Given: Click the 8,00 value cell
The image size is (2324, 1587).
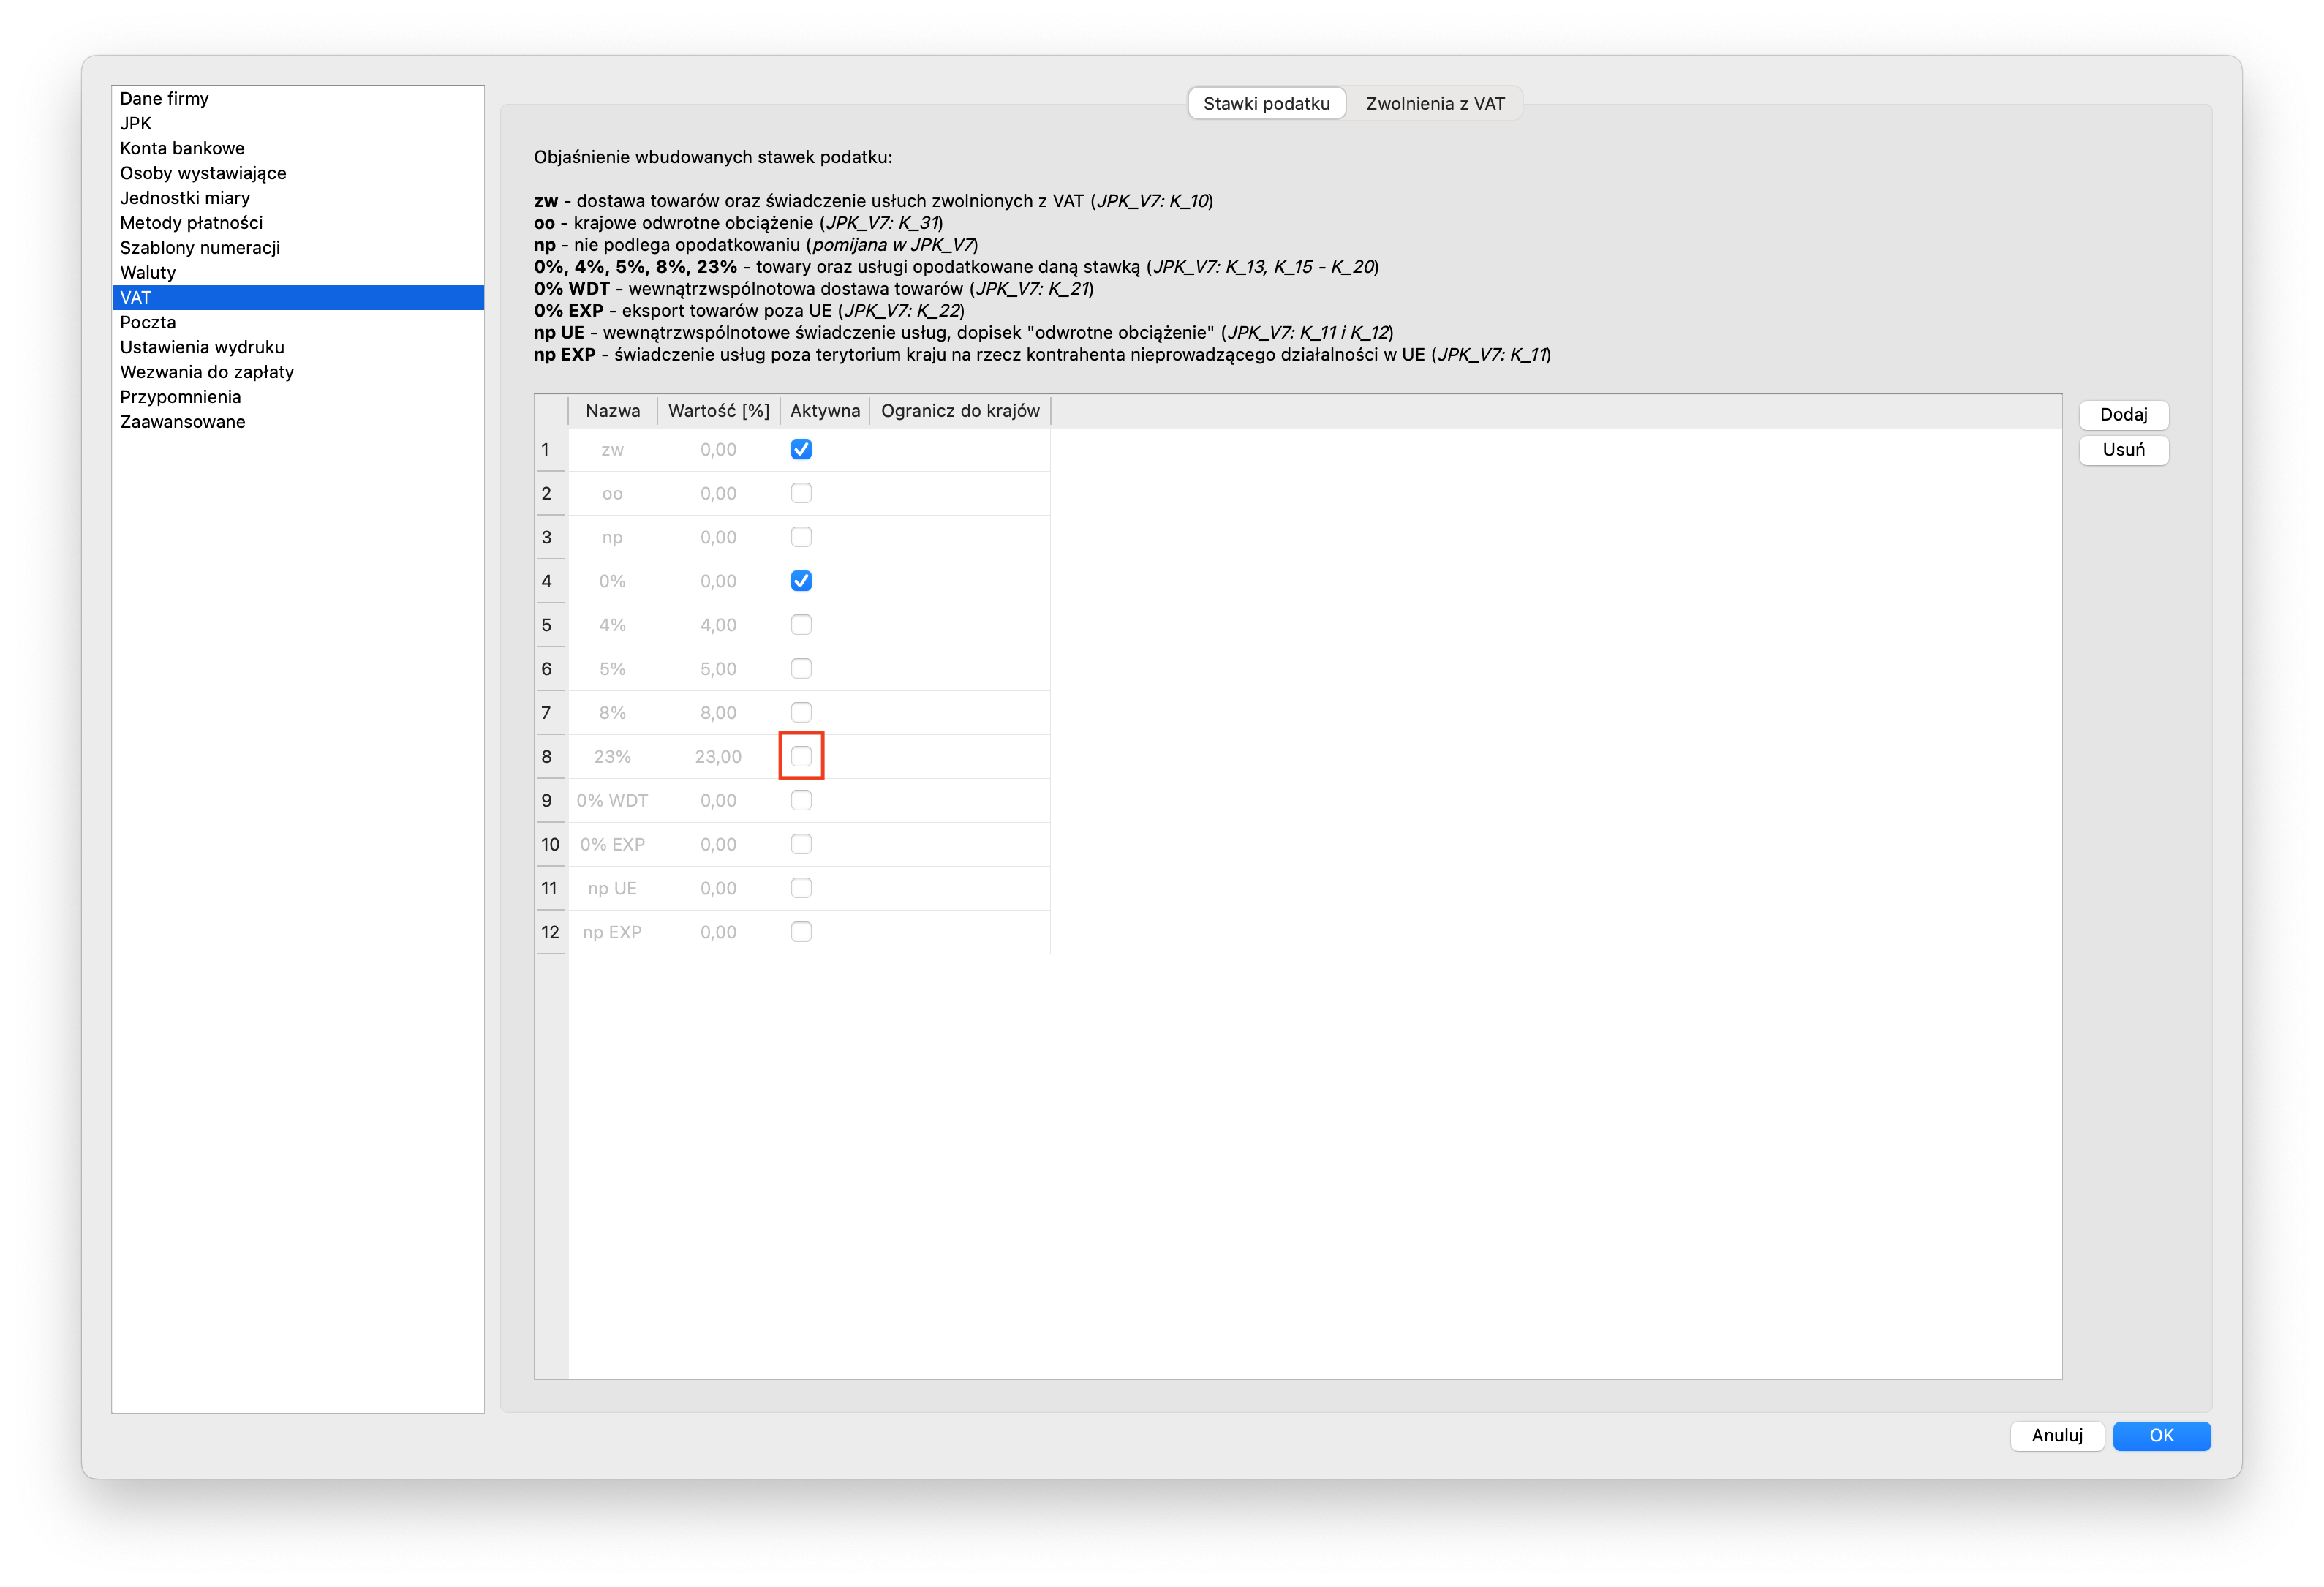Looking at the screenshot, I should pos(718,713).
